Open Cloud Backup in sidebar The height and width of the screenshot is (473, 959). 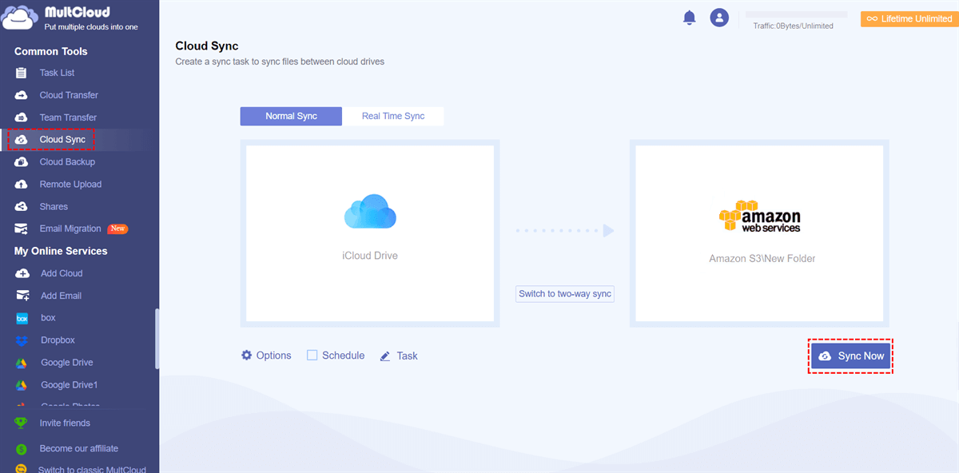coord(67,162)
